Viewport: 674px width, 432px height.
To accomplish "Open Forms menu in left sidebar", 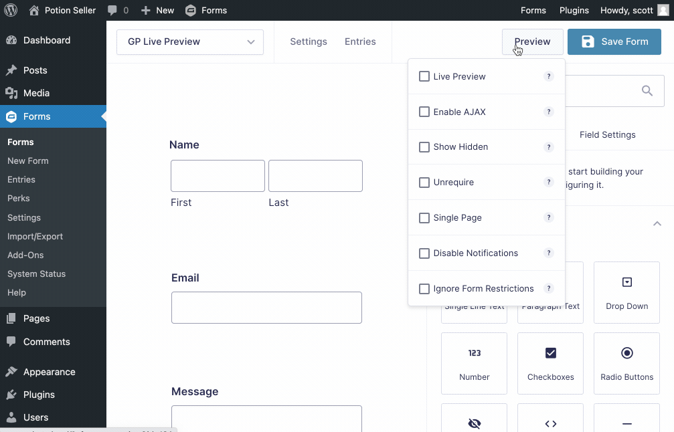I will point(54,116).
